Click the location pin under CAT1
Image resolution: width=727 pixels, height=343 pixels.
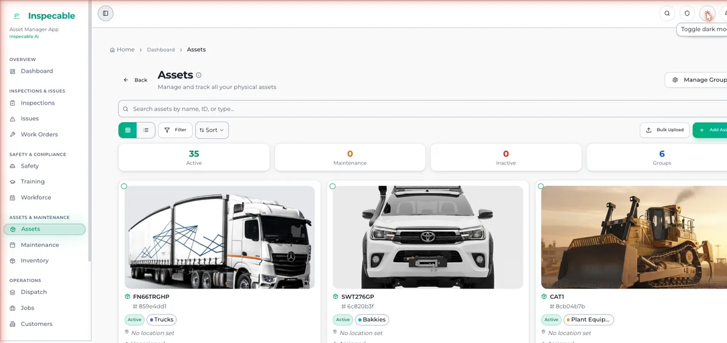[x=544, y=333]
